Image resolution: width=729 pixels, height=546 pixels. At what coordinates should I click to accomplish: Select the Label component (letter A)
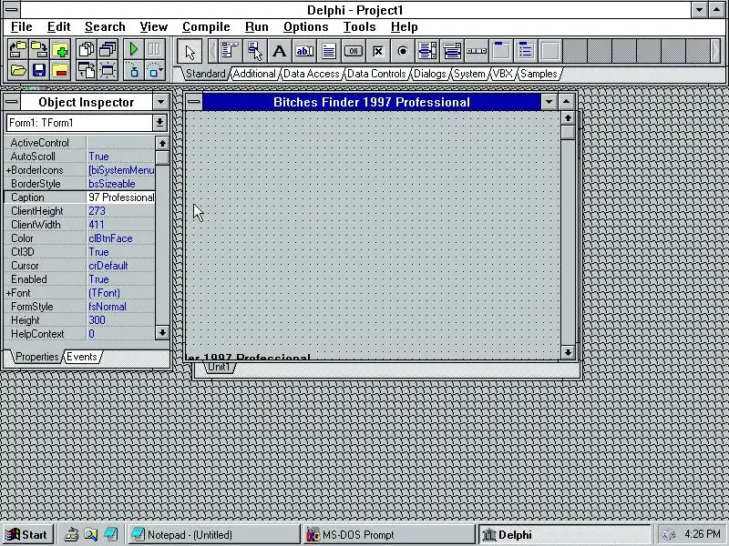click(279, 51)
